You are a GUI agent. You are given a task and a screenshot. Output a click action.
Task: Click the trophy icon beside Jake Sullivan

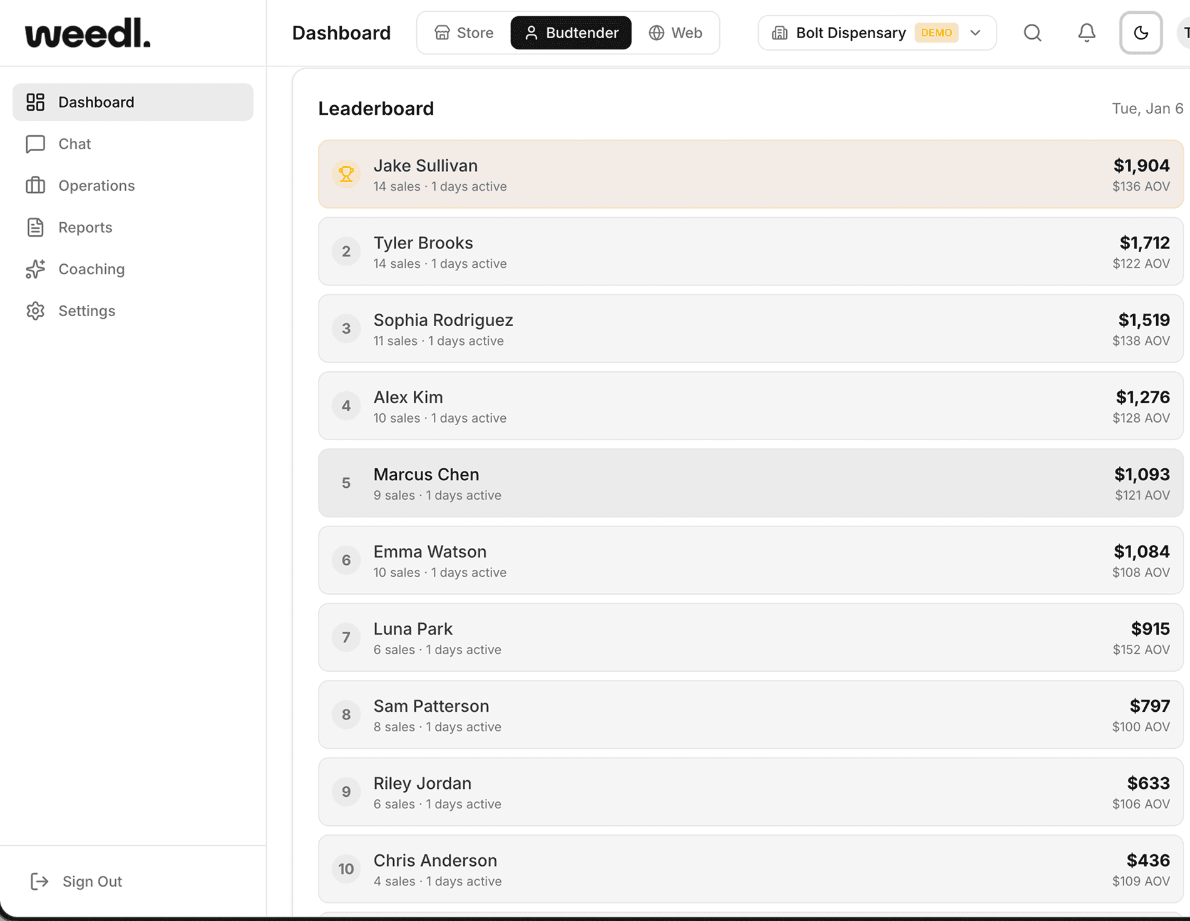(346, 174)
